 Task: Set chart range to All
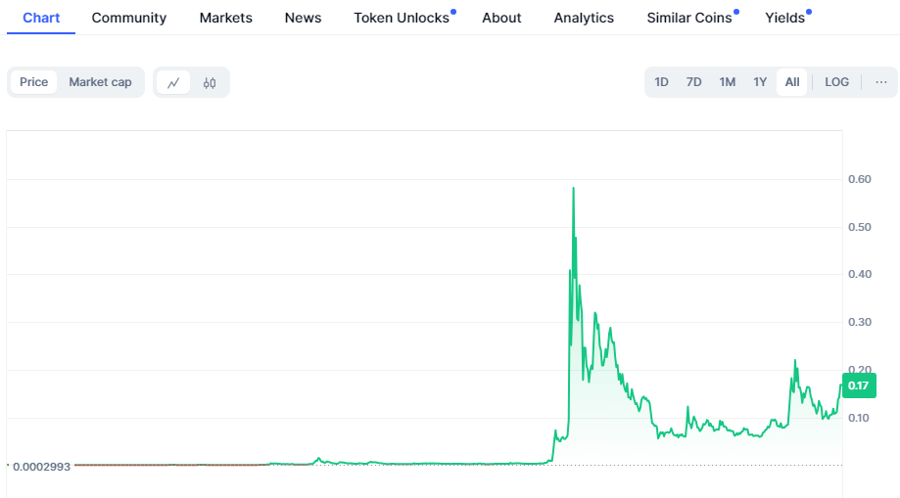coord(792,82)
